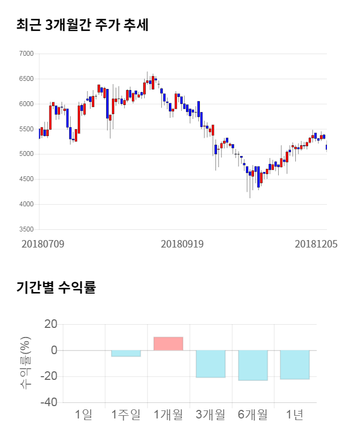This screenshot has height=434, width=343.
Task: Click the 3500 price axis label
Action: pos(26,229)
